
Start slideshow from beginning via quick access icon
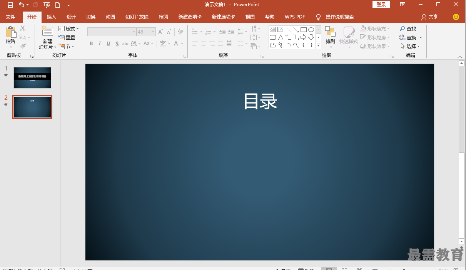coord(47,5)
